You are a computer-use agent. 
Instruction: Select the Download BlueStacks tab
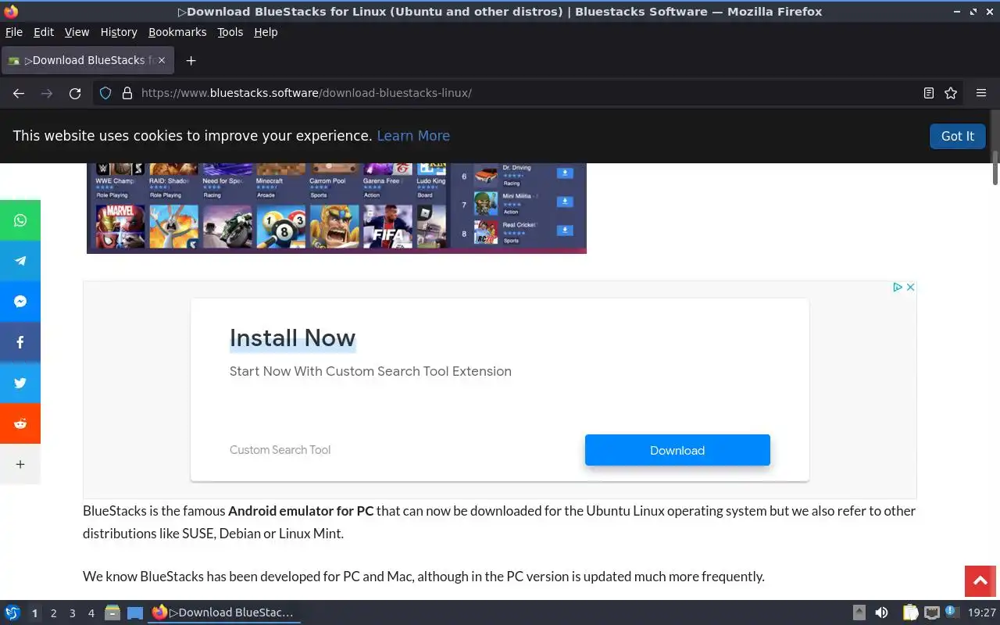pos(87,60)
